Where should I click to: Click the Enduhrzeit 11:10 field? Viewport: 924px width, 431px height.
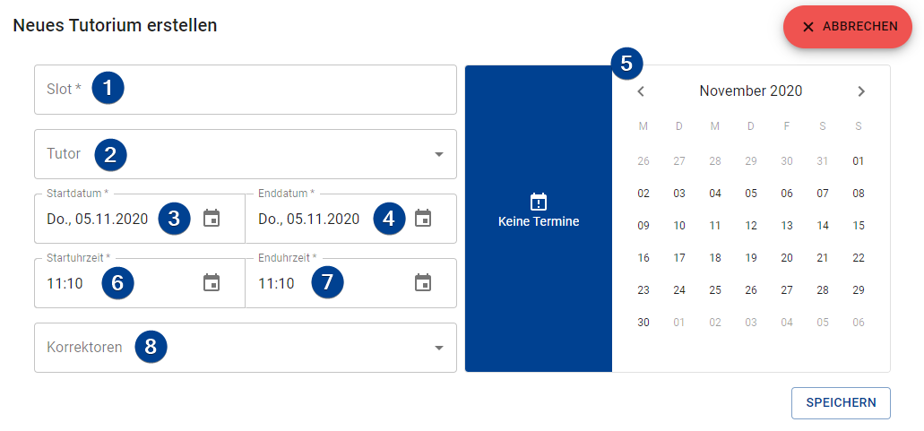[351, 283]
